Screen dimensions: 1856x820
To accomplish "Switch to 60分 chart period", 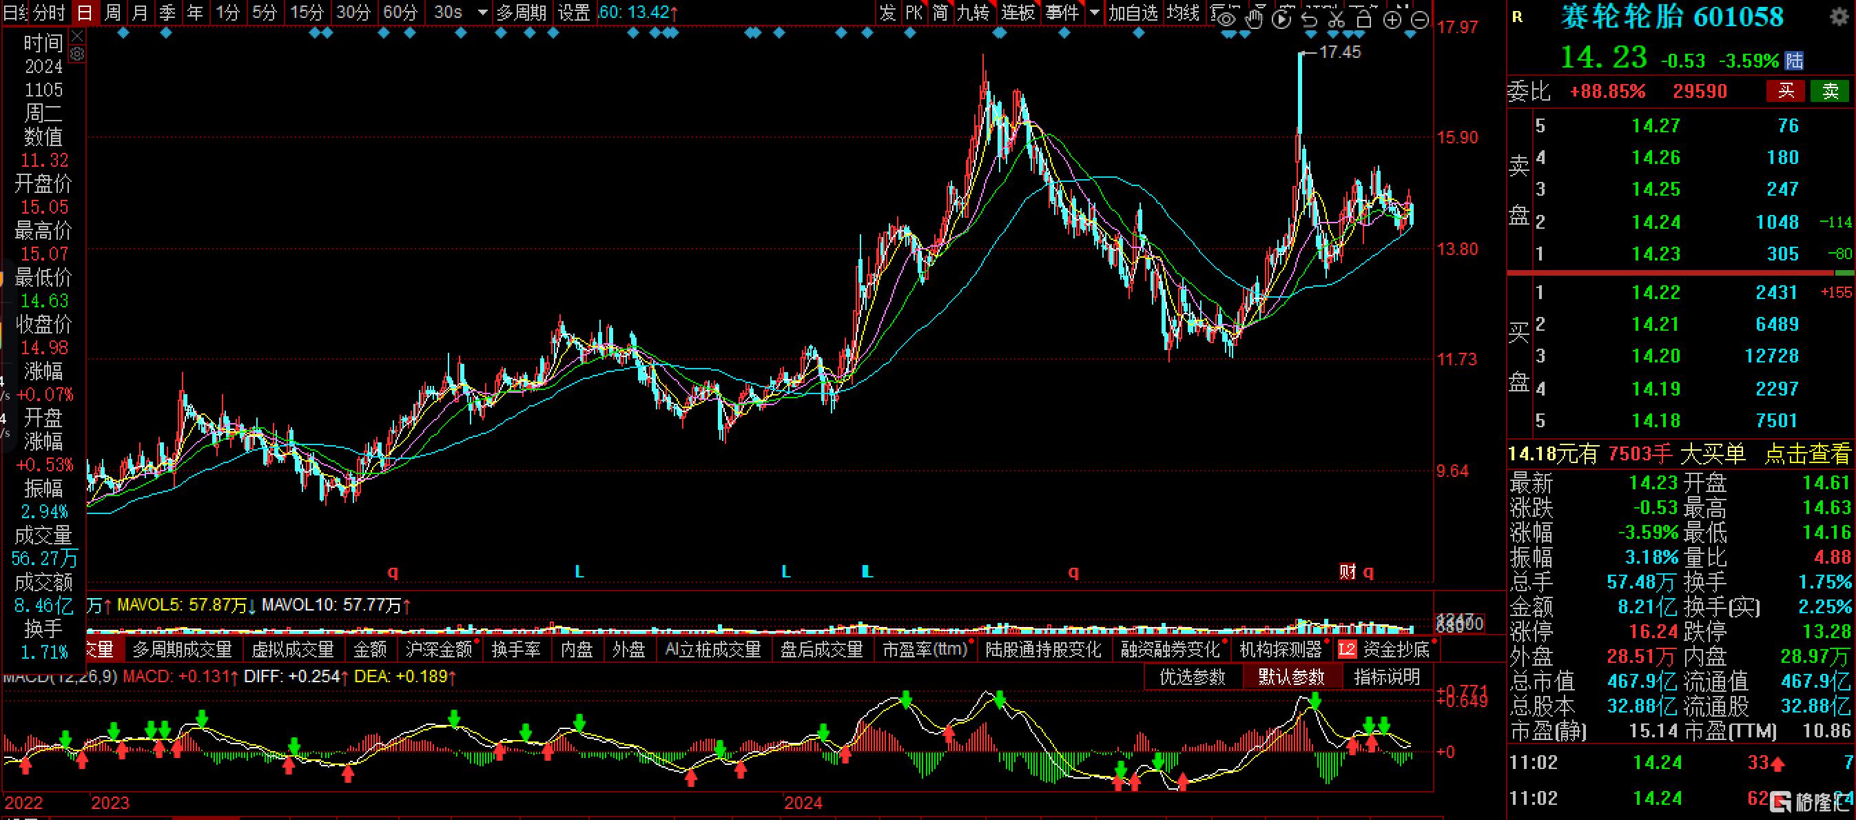I will pyautogui.click(x=400, y=12).
